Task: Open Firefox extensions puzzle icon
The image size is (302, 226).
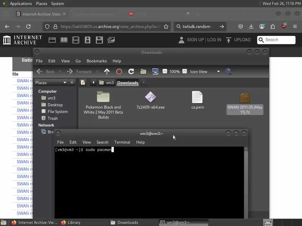Action: pos(273,26)
